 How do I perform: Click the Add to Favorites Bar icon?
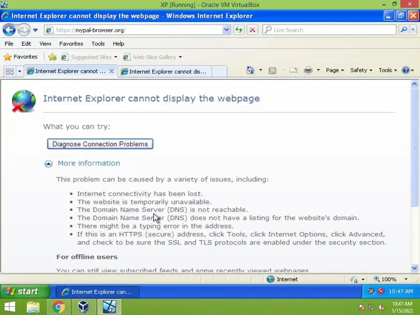pos(52,57)
